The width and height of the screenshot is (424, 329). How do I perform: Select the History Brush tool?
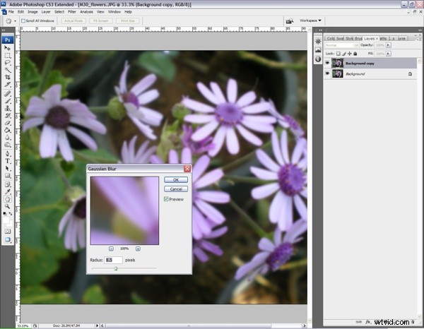click(x=7, y=116)
